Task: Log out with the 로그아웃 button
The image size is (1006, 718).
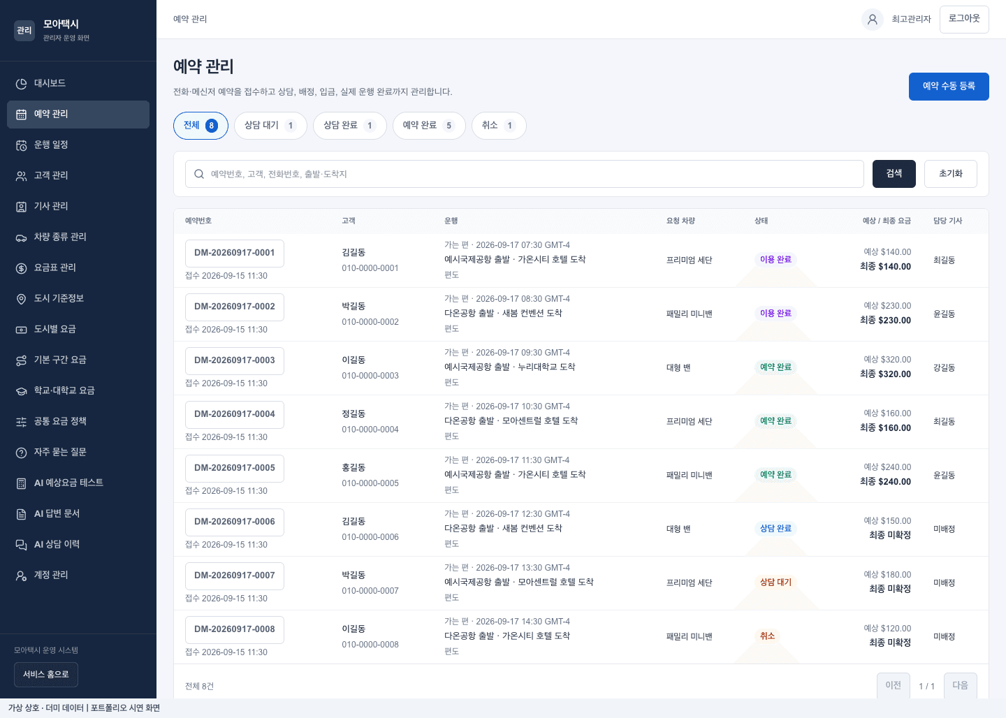Action: [964, 20]
